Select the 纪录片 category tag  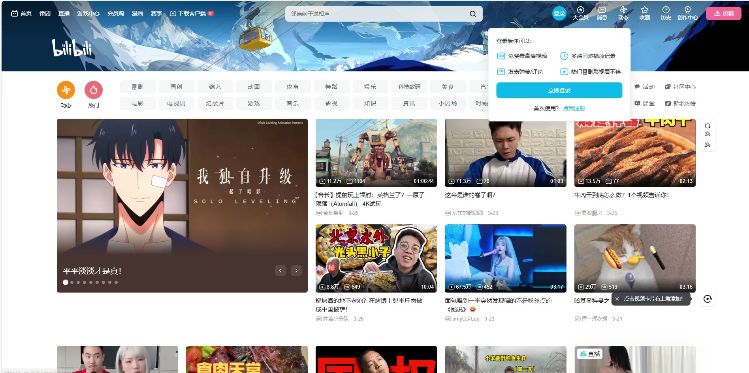pyautogui.click(x=215, y=103)
